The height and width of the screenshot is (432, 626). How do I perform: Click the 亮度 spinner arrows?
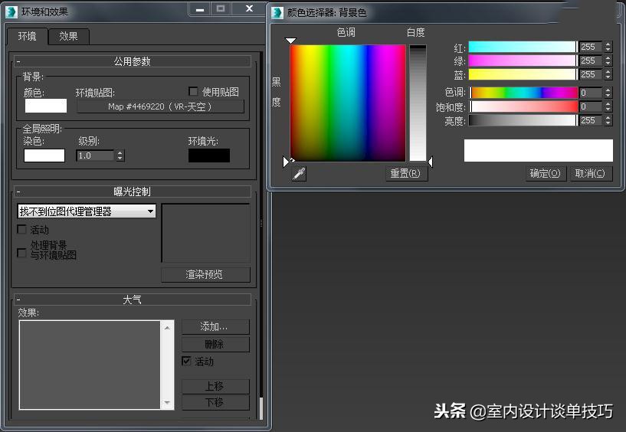608,120
